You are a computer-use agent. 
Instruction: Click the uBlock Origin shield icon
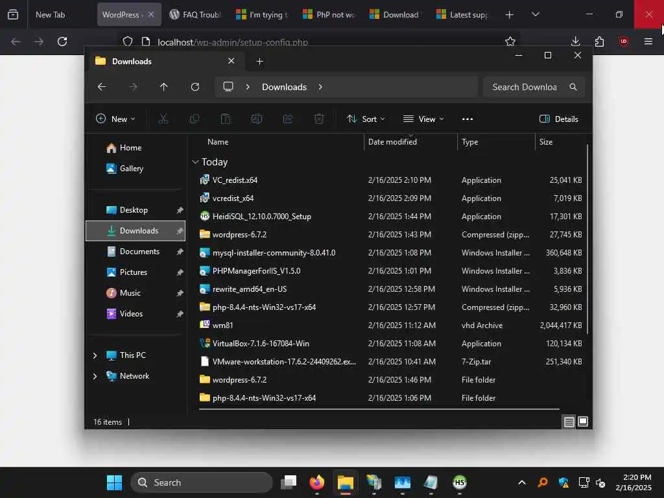[x=624, y=41]
